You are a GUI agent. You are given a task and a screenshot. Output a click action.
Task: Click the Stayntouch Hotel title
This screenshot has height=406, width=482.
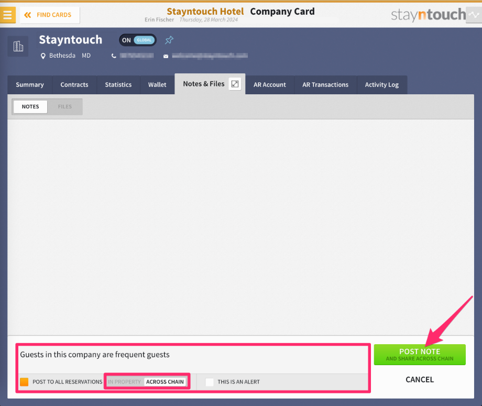pos(205,12)
